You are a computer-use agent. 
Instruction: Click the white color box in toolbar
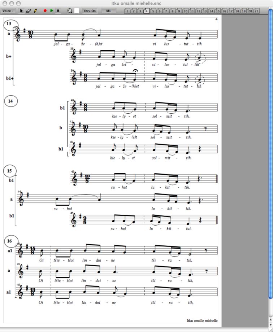pyautogui.click(x=77, y=11)
